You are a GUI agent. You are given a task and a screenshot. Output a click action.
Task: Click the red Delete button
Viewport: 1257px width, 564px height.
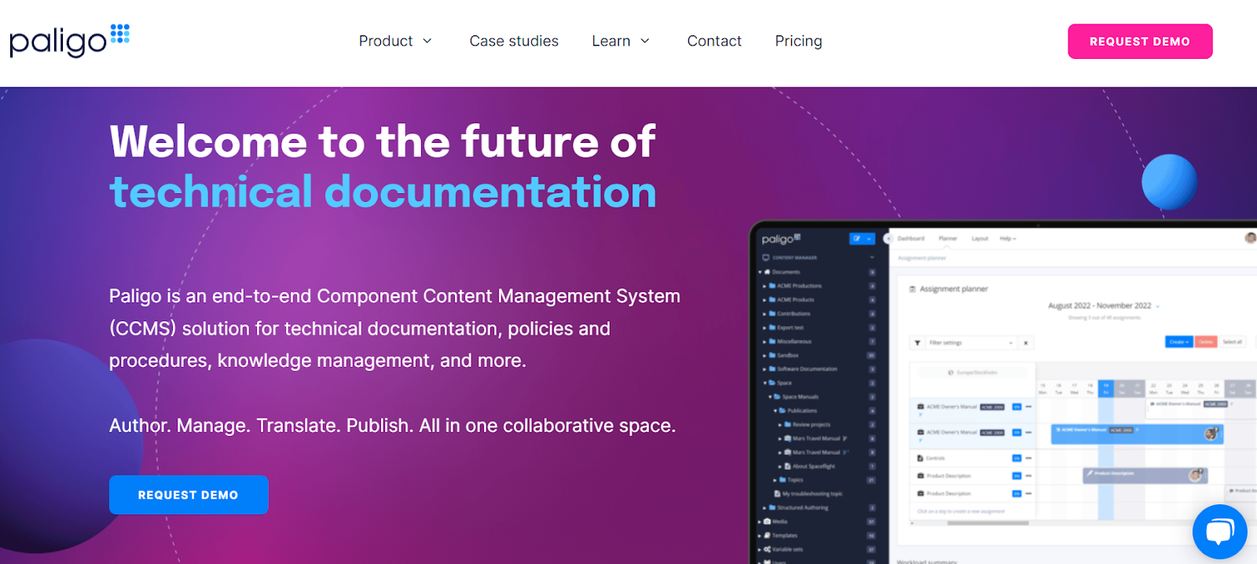click(1206, 342)
